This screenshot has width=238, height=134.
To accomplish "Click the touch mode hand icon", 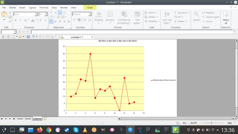I will [x=9, y=37].
